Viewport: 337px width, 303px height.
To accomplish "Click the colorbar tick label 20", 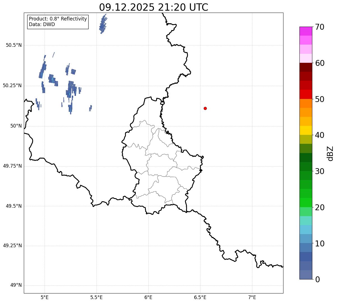I will [320, 207].
